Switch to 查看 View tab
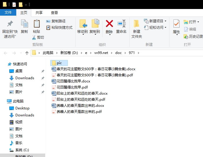This screenshot has height=157, width=203. point(54,12)
